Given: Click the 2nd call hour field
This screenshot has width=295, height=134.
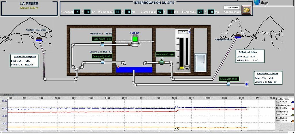Looking at the screenshot, I should [x=117, y=12].
